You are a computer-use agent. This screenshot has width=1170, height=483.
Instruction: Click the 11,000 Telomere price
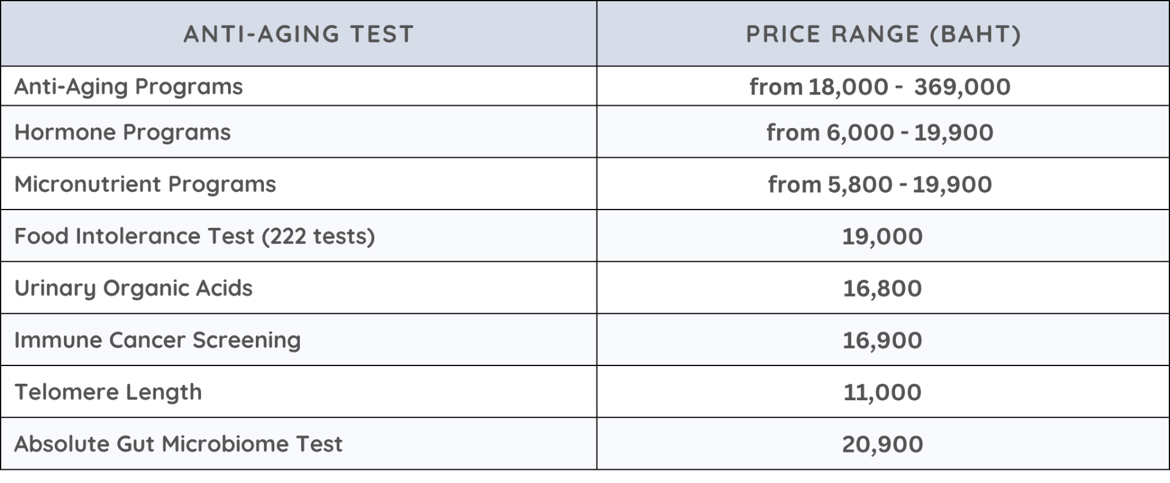tap(882, 392)
